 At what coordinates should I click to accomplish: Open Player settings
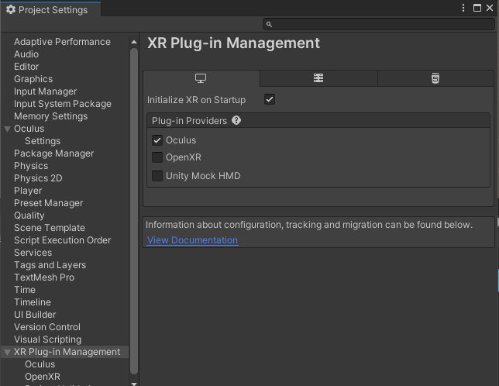click(x=28, y=191)
